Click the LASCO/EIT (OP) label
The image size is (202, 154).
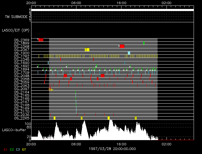point(16,30)
